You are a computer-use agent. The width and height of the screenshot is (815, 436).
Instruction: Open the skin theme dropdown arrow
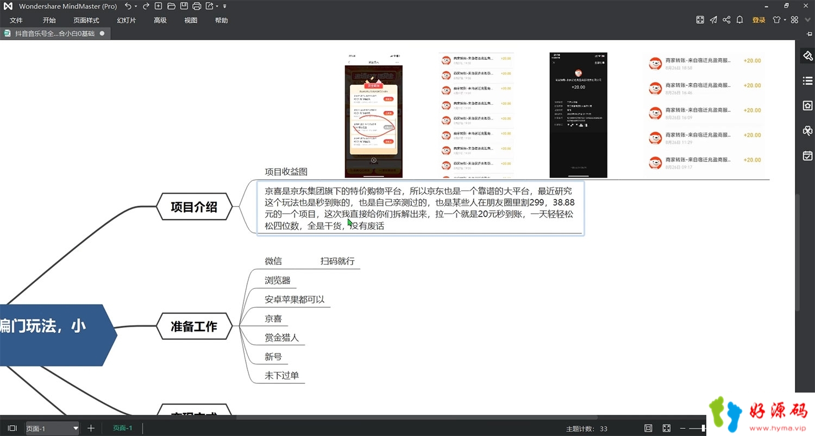tap(785, 21)
